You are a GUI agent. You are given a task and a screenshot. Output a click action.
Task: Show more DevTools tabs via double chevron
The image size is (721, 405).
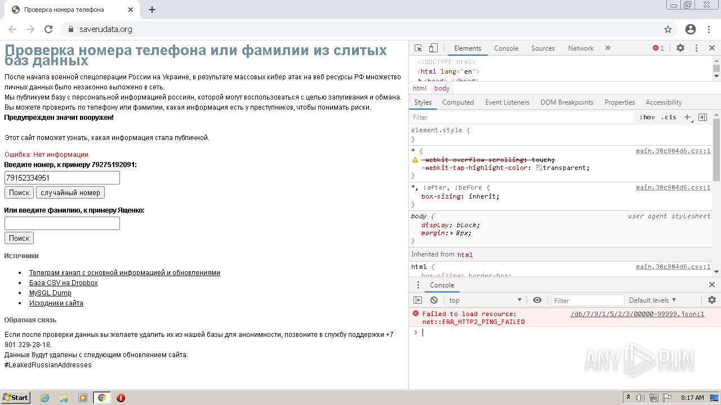click(x=608, y=48)
